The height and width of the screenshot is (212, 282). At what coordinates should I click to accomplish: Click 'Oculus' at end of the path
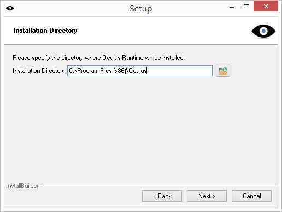(x=138, y=71)
